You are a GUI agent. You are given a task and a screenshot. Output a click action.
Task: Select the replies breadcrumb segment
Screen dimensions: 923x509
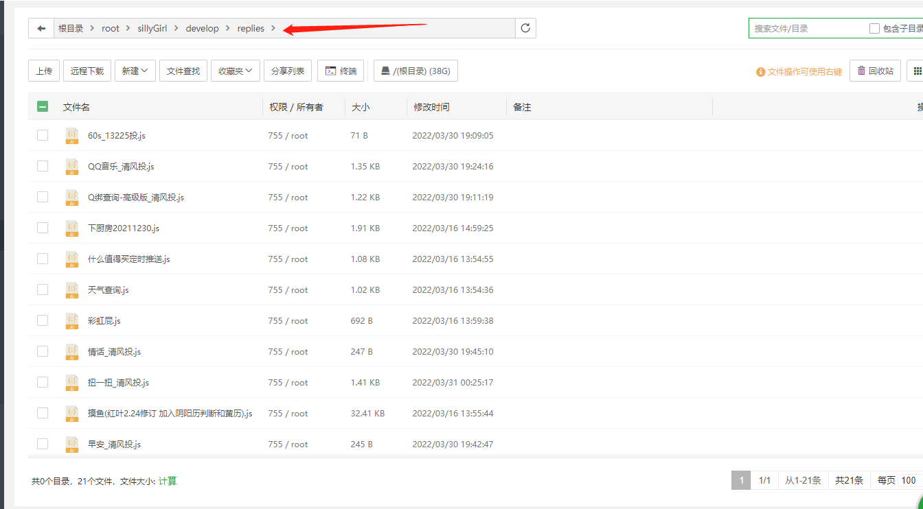tap(251, 28)
